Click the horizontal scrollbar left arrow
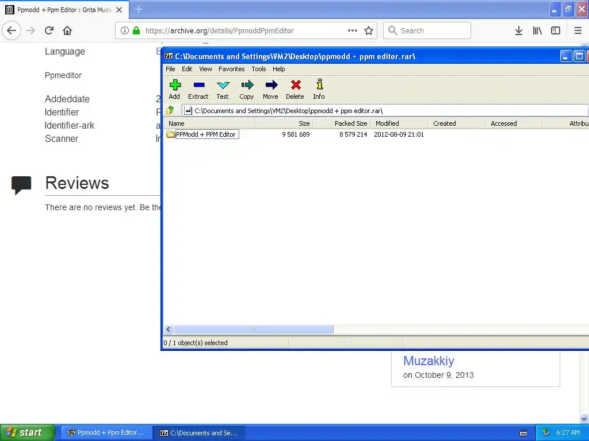 pyautogui.click(x=169, y=329)
